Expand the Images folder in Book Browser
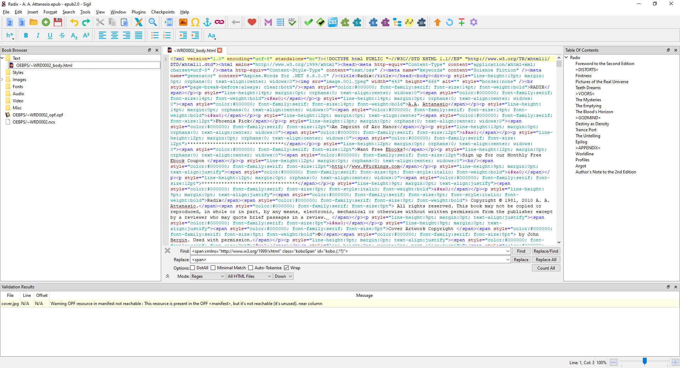Viewport: 680px width, 368px height. point(2,80)
